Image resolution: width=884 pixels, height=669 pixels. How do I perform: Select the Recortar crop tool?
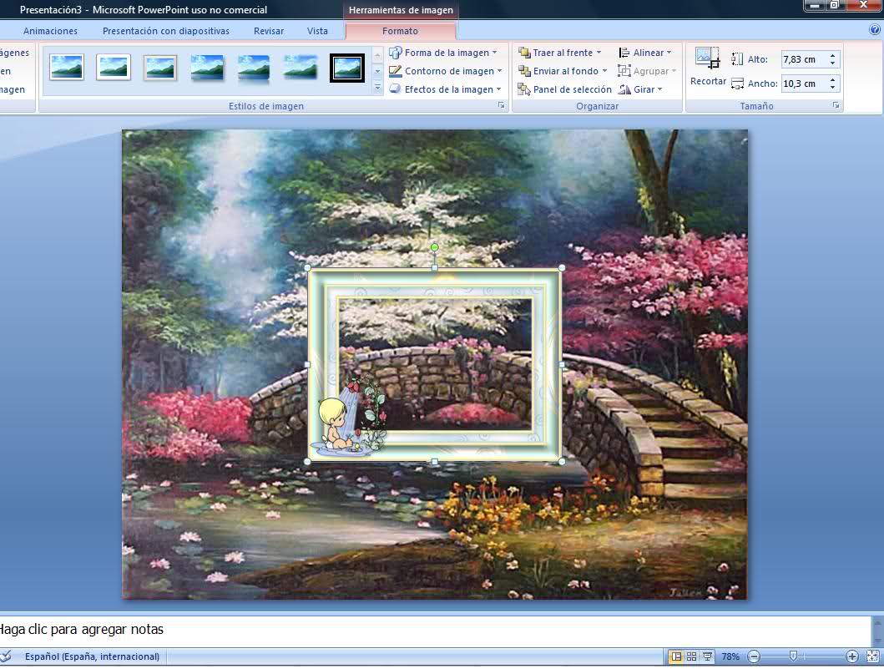(708, 67)
